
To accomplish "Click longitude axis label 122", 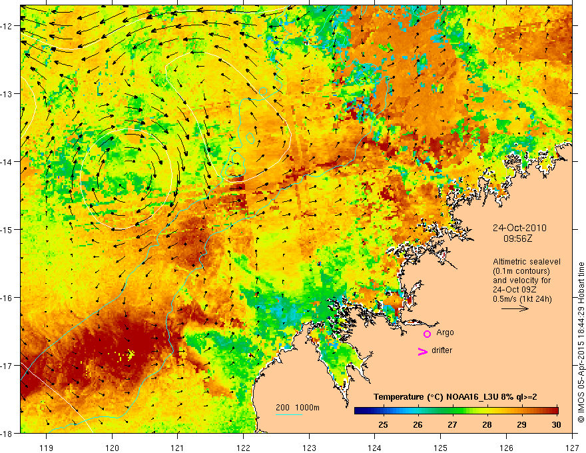I will click(x=243, y=448).
